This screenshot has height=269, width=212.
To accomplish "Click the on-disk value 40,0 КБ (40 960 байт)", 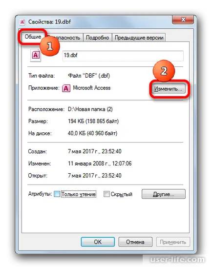I will tap(92, 133).
